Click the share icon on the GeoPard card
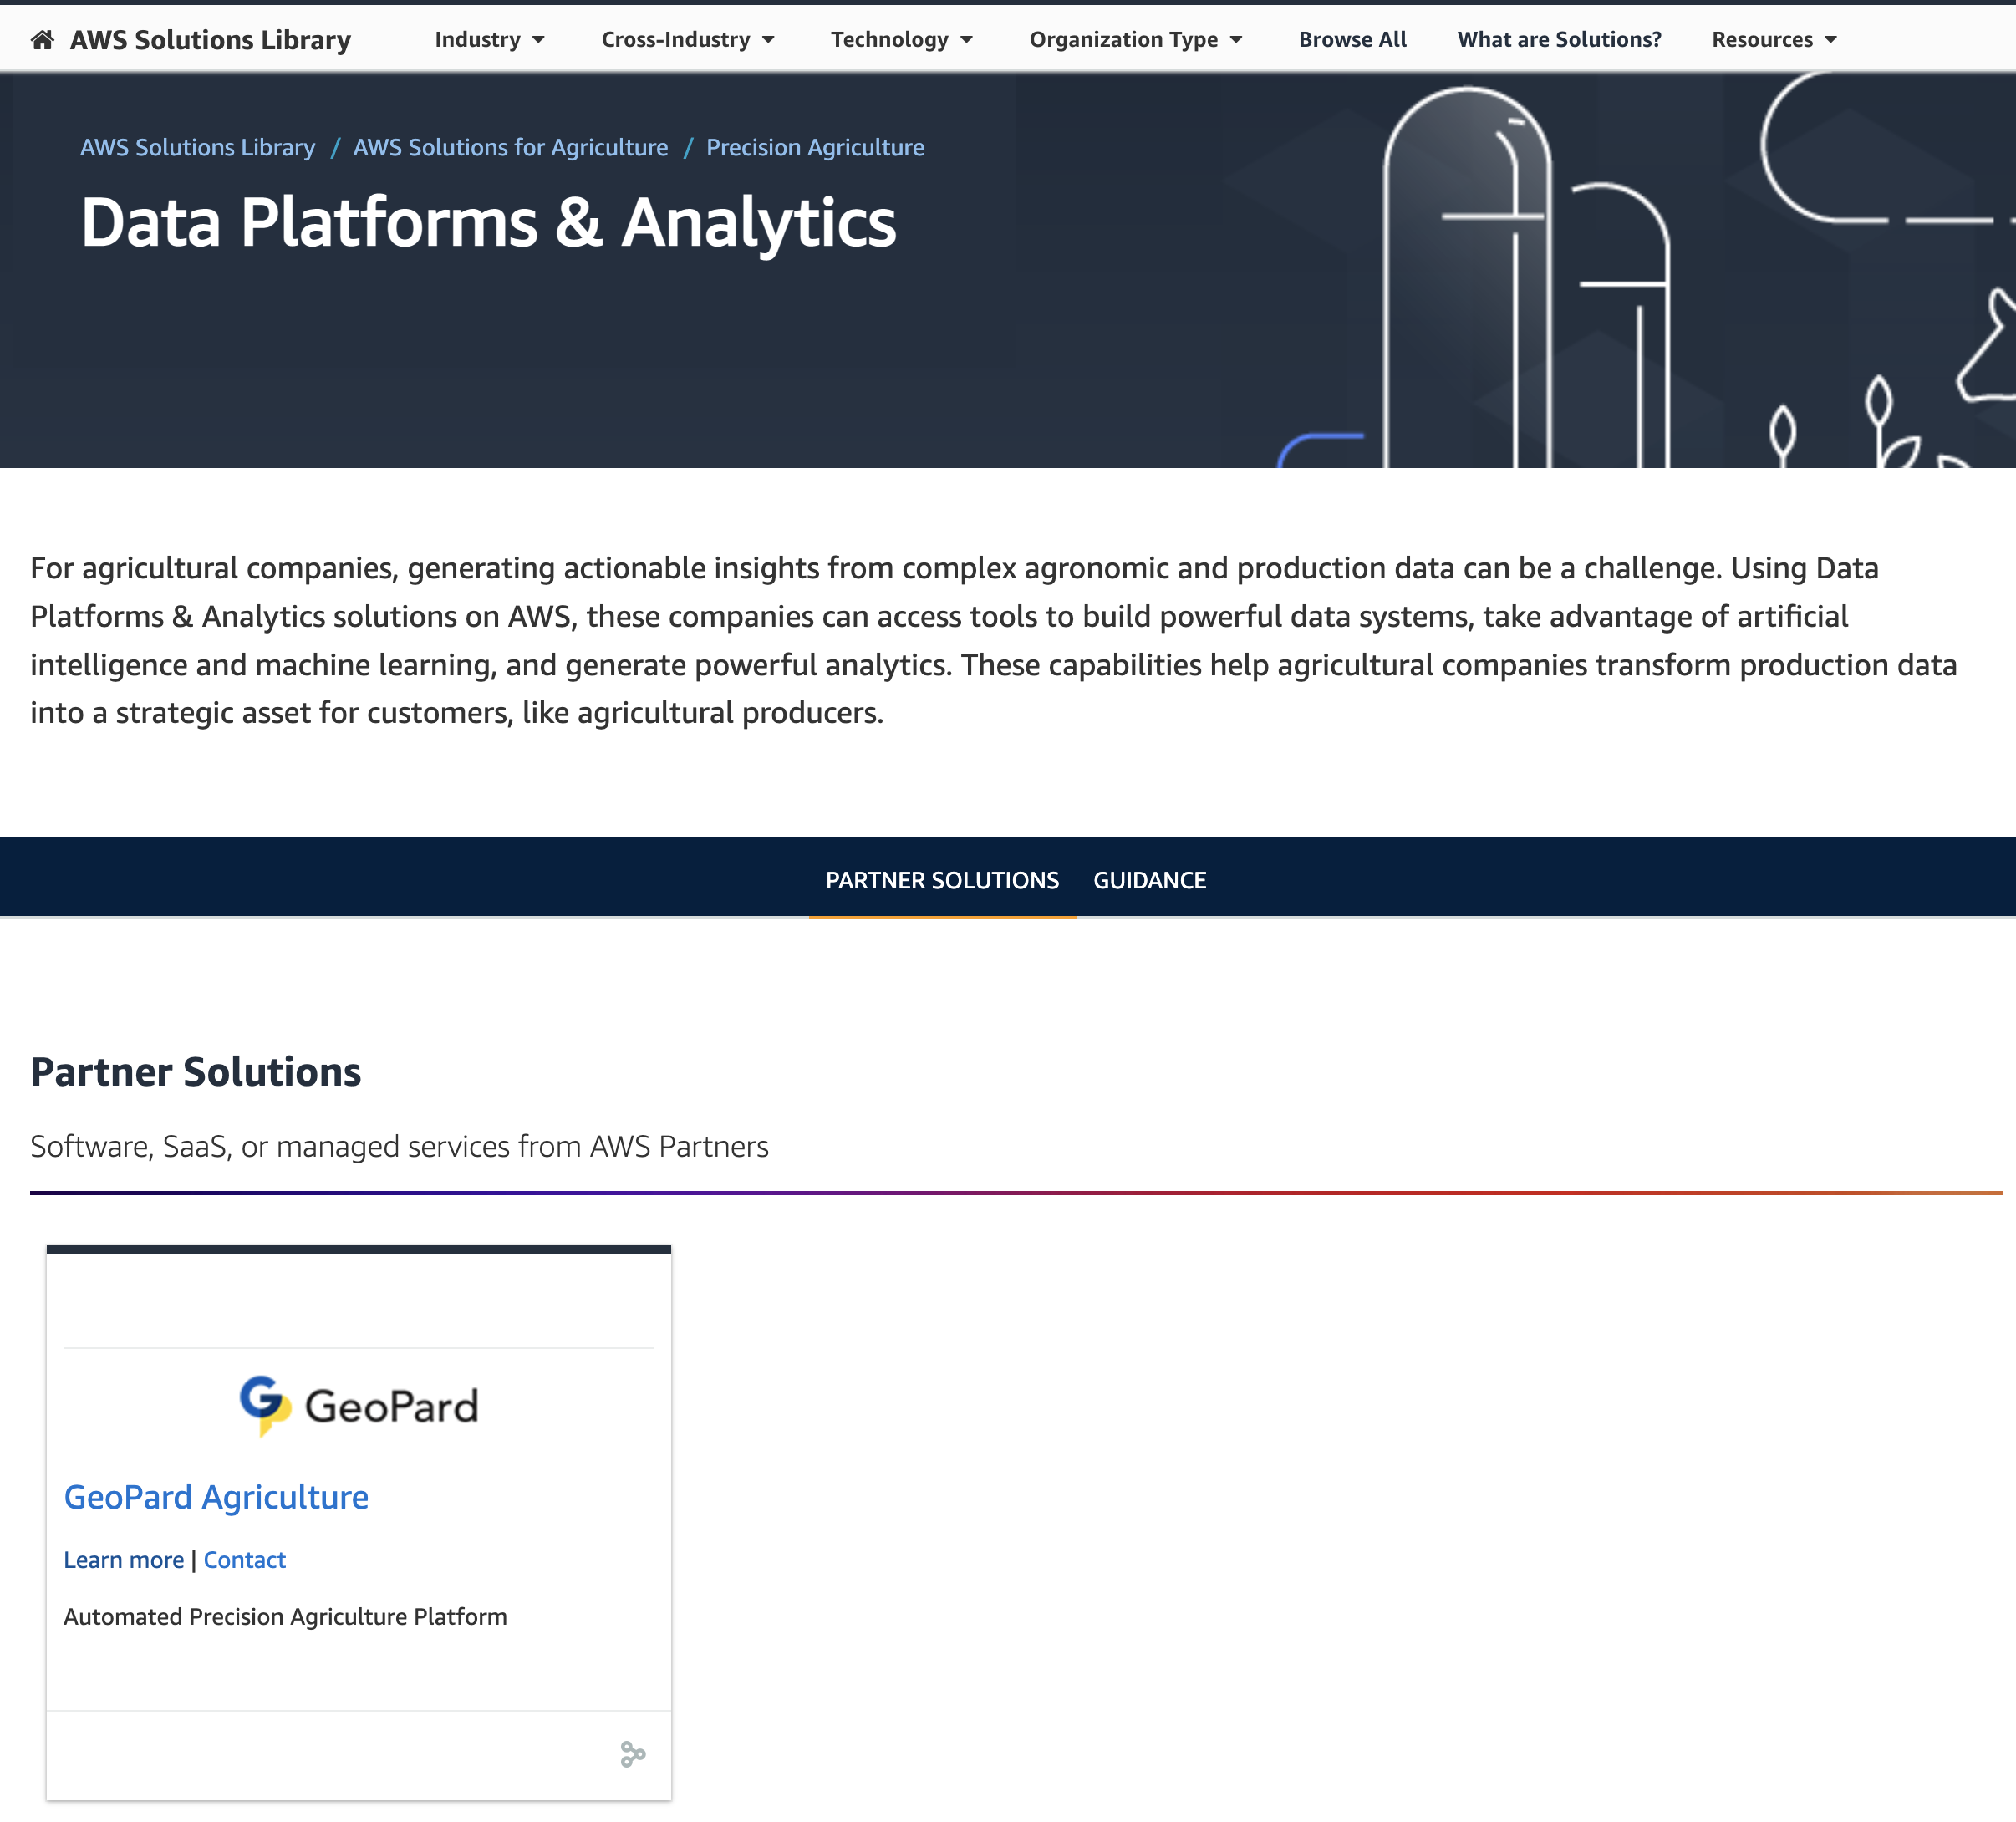 point(634,1755)
